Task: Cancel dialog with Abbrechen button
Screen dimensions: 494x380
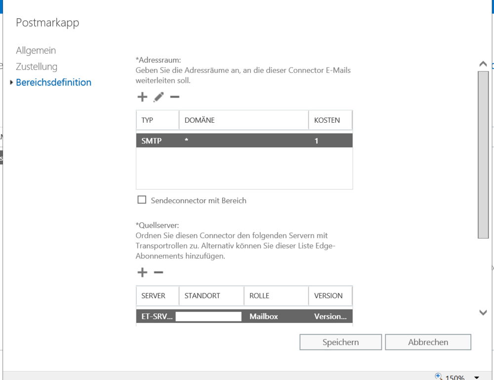Action: point(428,342)
